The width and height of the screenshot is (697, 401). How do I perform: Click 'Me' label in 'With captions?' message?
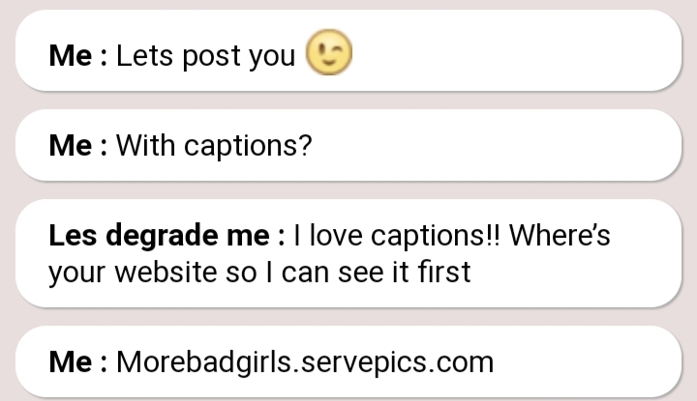[x=70, y=147]
